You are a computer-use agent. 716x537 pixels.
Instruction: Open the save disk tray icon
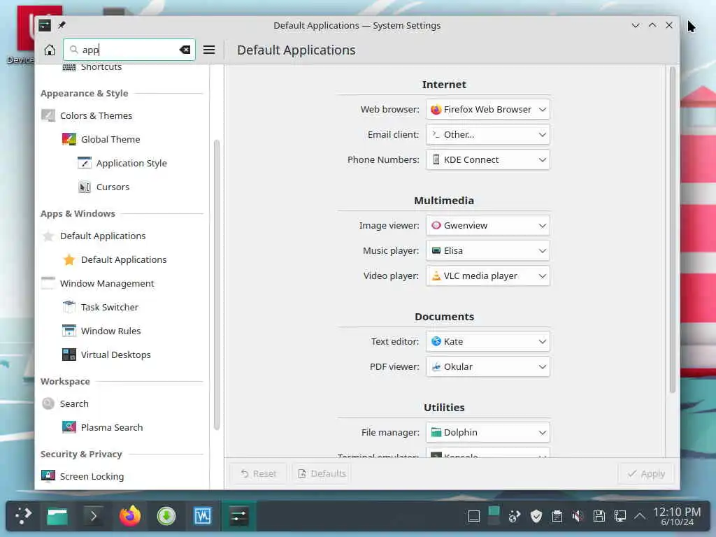point(599,516)
